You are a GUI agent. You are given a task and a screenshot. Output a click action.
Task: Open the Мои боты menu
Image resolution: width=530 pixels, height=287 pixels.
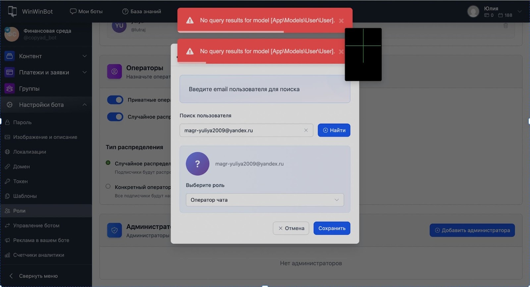pyautogui.click(x=86, y=11)
